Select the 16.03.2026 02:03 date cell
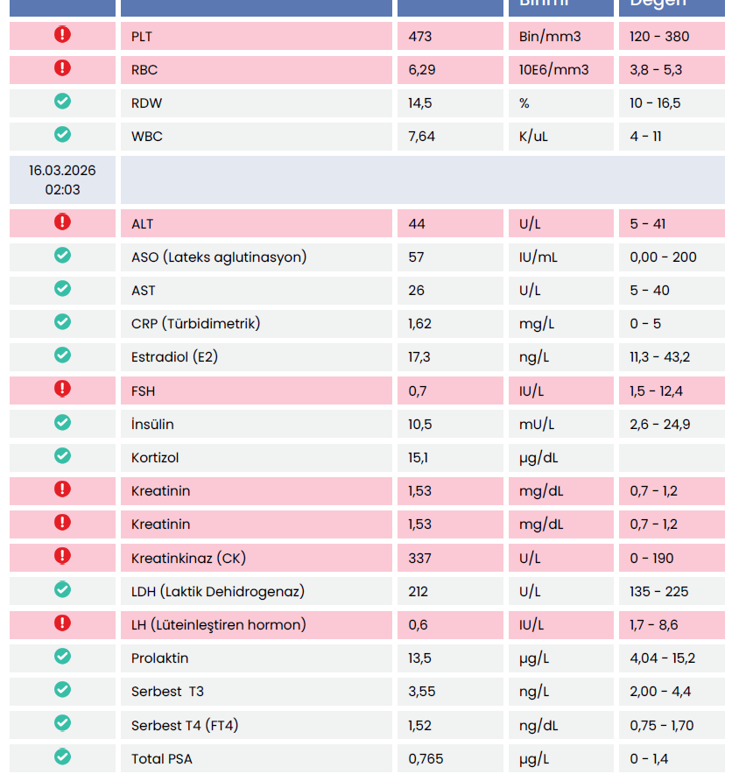This screenshot has height=781, width=753. click(x=62, y=179)
